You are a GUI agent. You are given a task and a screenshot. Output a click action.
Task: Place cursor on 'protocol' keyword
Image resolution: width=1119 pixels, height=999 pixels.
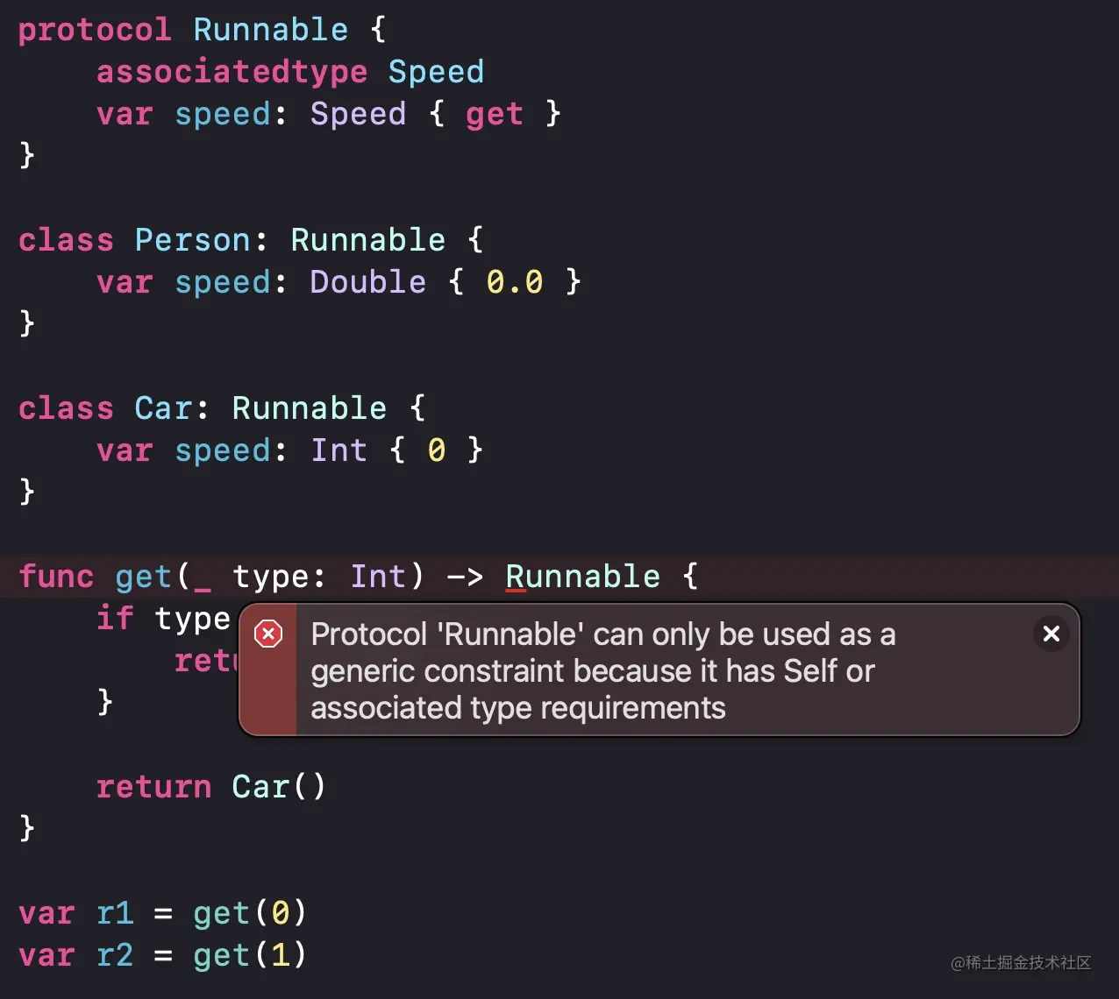click(95, 31)
